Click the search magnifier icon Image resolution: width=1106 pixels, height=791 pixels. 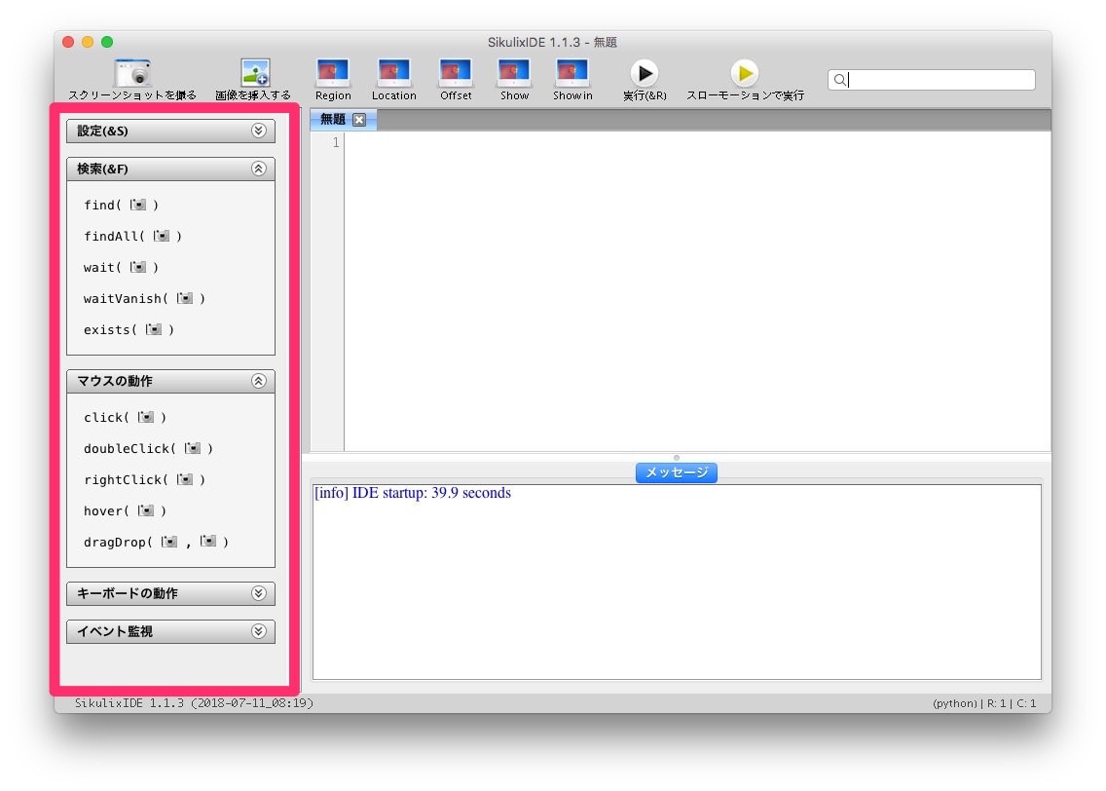tap(839, 80)
